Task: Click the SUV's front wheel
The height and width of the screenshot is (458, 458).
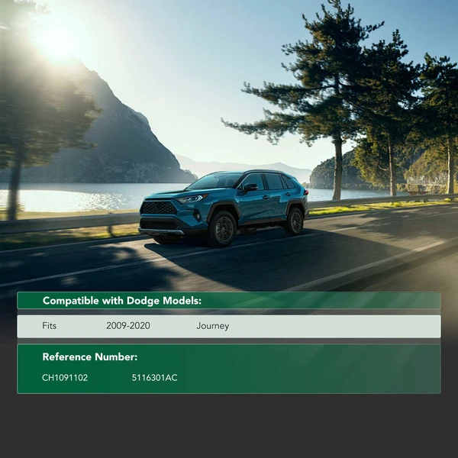Action: tap(222, 229)
